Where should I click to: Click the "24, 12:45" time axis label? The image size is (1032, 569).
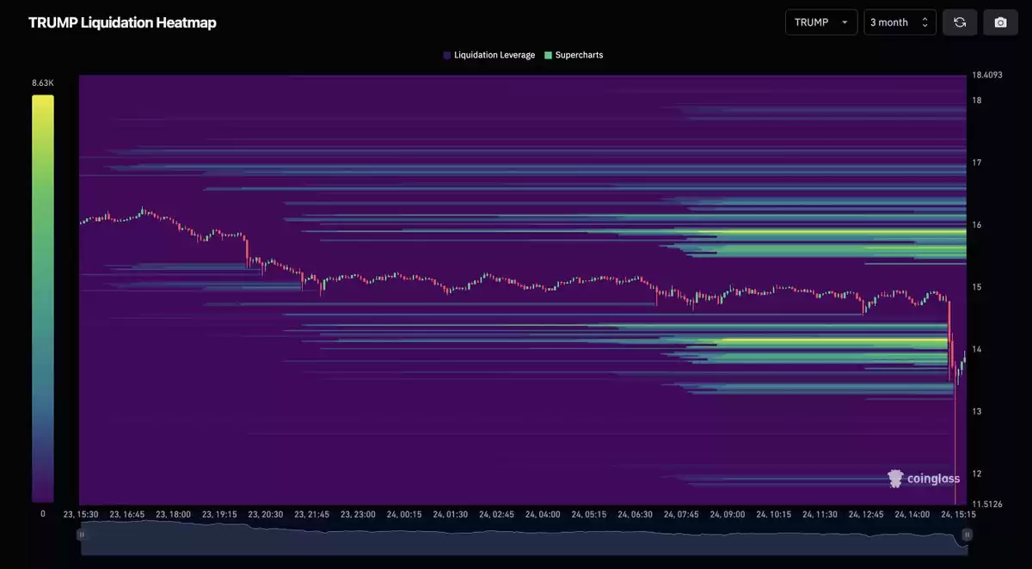pyautogui.click(x=866, y=515)
